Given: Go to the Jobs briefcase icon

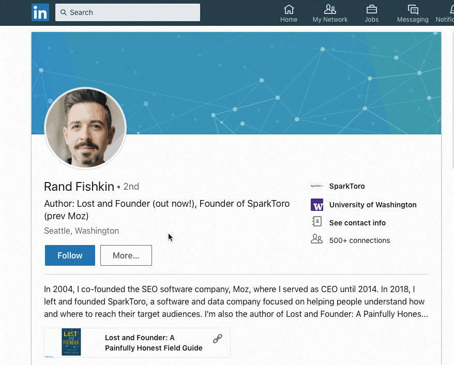Looking at the screenshot, I should click(x=371, y=9).
